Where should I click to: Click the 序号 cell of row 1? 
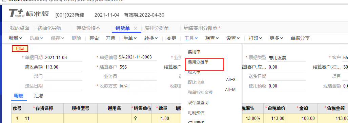coord(17,118)
